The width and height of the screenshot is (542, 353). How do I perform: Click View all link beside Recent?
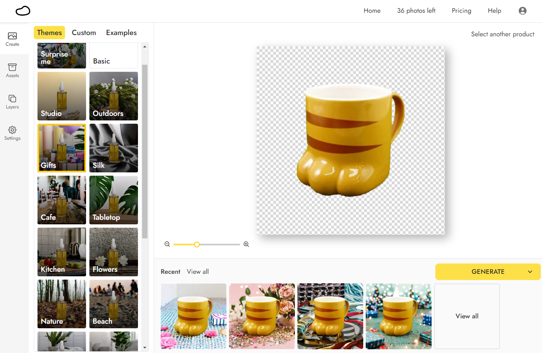click(198, 272)
